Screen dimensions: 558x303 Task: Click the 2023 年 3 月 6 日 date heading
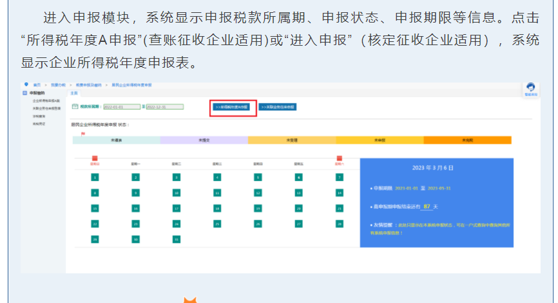[x=433, y=168]
